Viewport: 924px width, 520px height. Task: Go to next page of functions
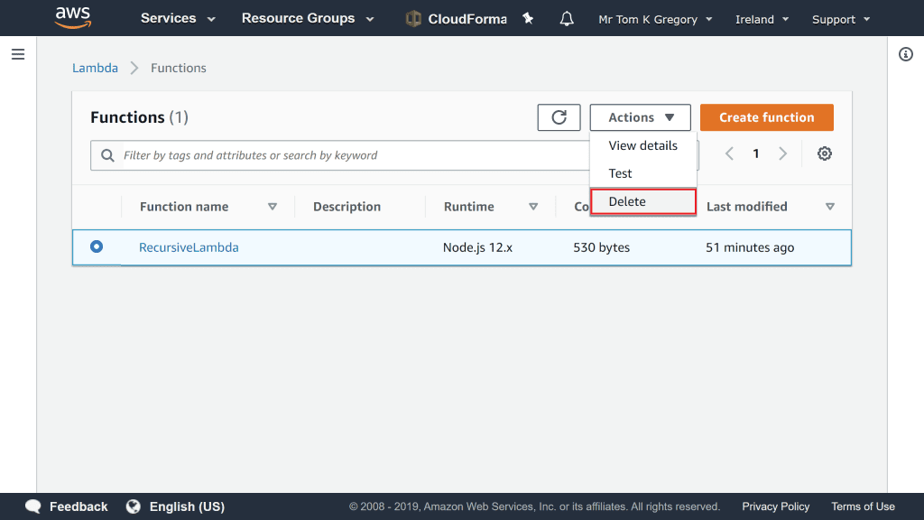point(782,154)
